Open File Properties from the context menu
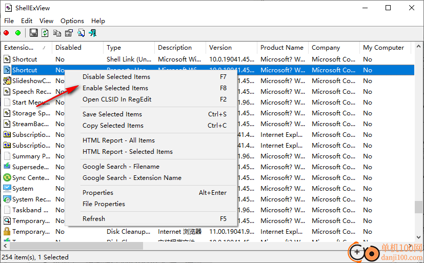Screen dimensions: 424x263 [151, 204]
